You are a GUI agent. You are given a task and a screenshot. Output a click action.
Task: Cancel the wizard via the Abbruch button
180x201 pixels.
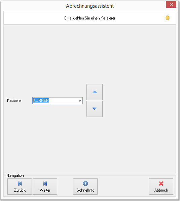(x=161, y=187)
